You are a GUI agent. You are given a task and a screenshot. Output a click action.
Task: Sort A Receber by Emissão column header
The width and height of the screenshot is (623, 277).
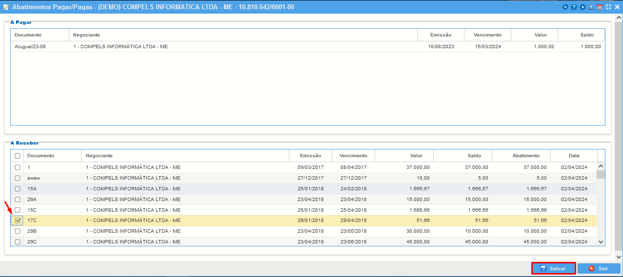click(x=311, y=156)
